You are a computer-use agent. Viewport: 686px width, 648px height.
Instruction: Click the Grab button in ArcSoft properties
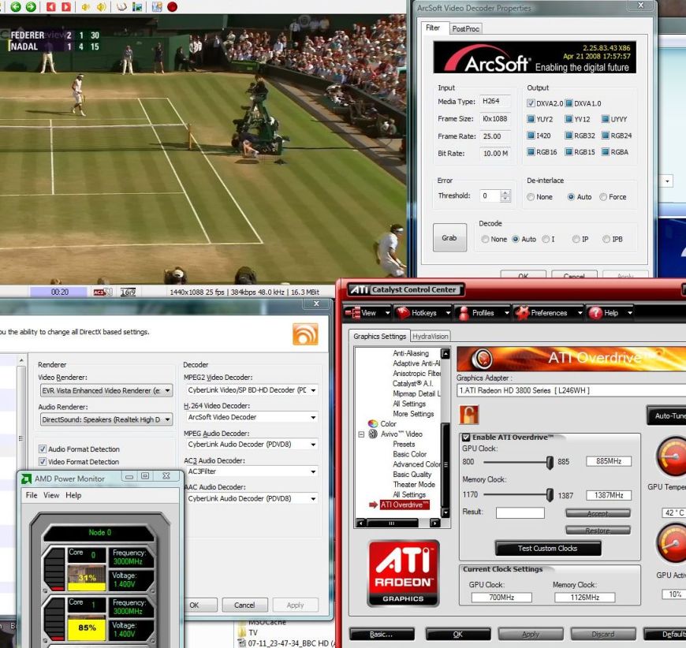(449, 237)
